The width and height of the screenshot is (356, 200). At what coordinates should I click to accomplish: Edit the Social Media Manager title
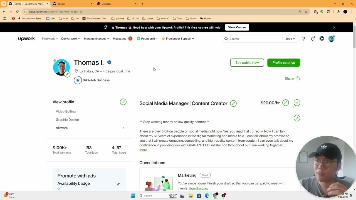point(233,104)
